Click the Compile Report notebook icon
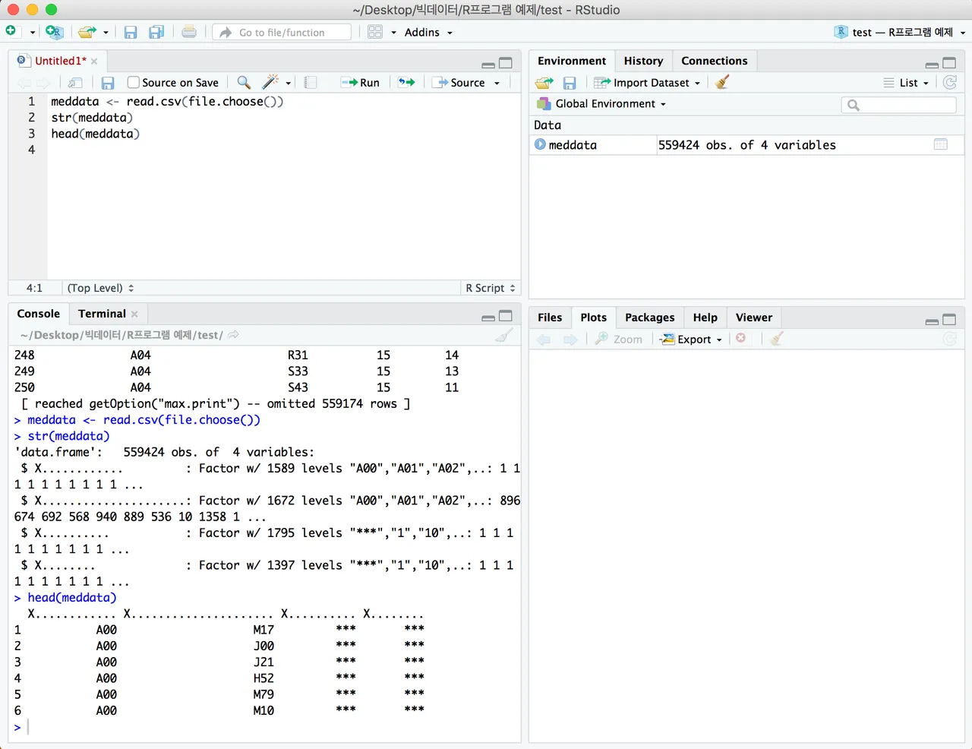This screenshot has height=749, width=972. [x=310, y=82]
